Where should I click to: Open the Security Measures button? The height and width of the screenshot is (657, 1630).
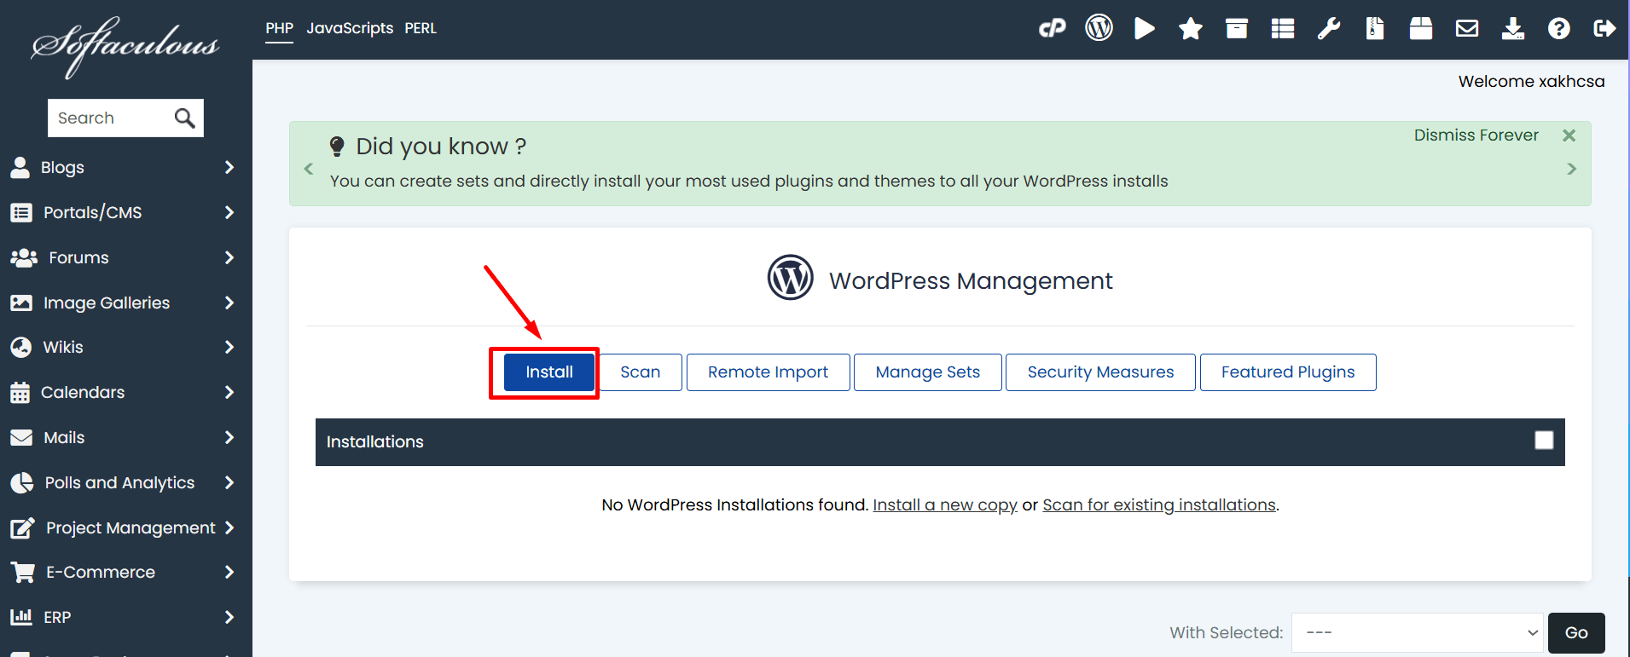1100,372
